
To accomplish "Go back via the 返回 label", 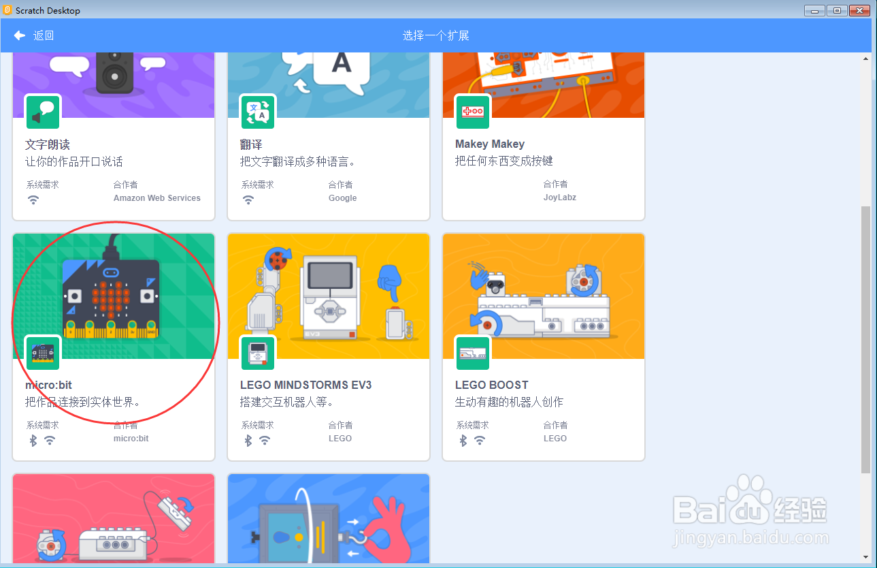I will click(x=44, y=35).
